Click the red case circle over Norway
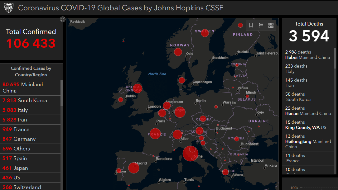Image resolution: width=338 pixels, height=190 pixels. coord(178,52)
